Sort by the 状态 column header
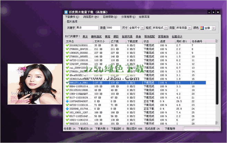This screenshot has width=227, height=143. pos(150,42)
